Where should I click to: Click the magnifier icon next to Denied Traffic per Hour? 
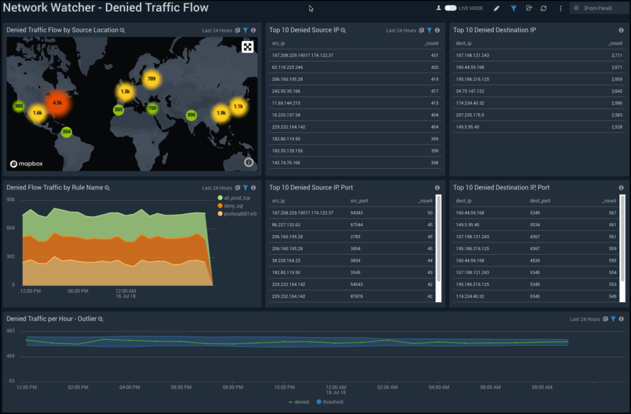click(x=100, y=319)
